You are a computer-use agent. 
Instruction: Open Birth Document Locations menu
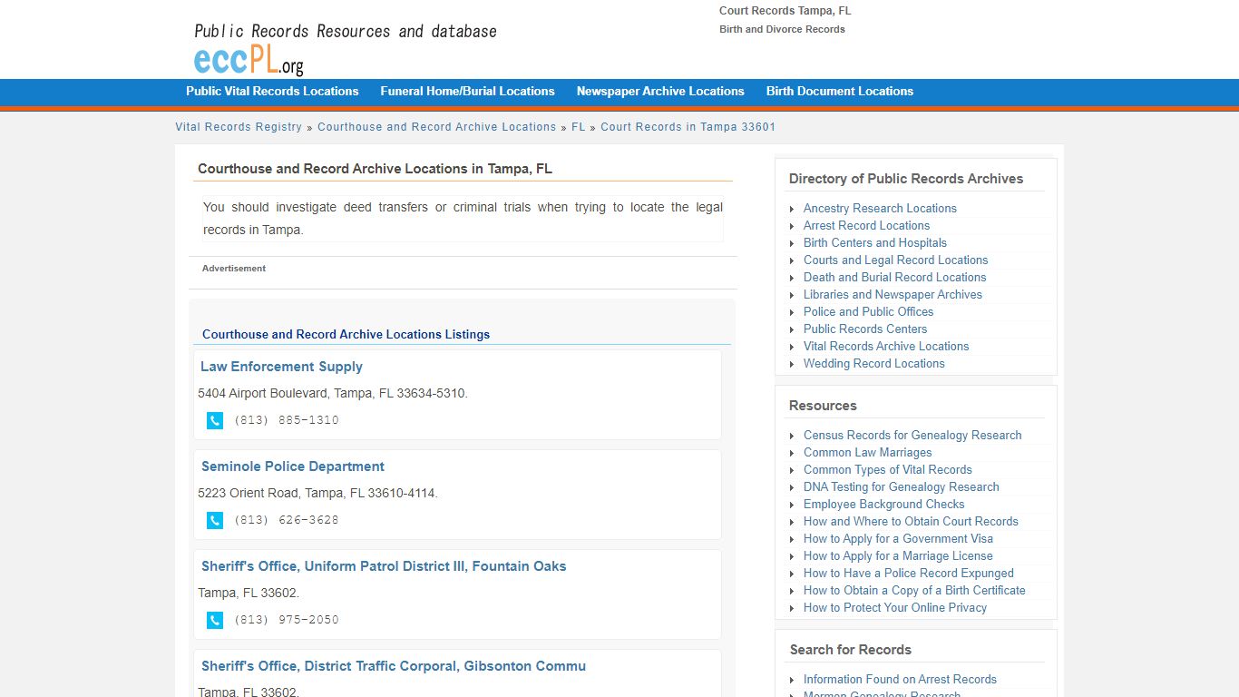click(840, 92)
